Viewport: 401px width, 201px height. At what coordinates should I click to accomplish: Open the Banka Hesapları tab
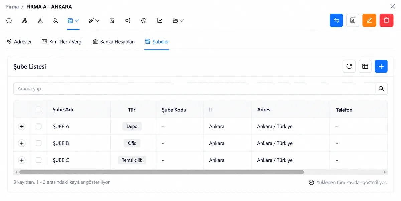(x=114, y=42)
